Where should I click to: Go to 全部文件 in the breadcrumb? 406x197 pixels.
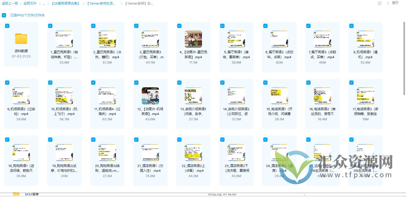pyautogui.click(x=30, y=4)
